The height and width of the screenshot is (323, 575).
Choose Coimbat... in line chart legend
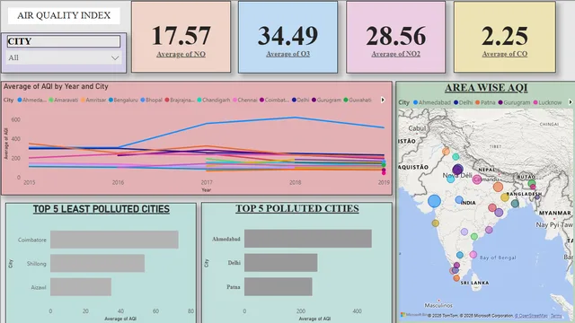(274, 100)
